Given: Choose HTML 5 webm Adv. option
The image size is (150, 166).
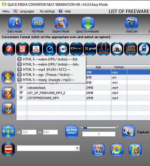Looking at the screenshot, I should (51, 64).
